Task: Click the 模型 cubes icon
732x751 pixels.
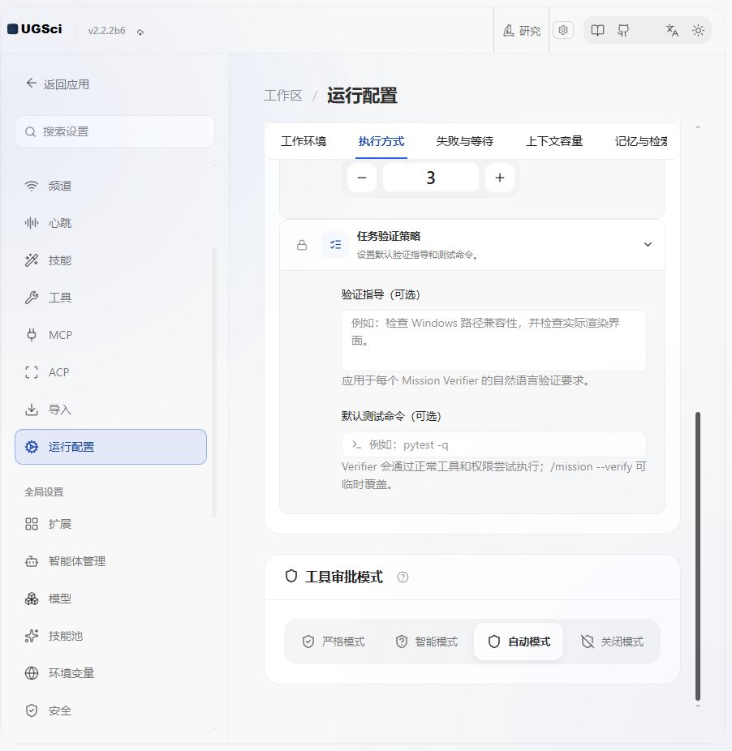Action: [32, 599]
